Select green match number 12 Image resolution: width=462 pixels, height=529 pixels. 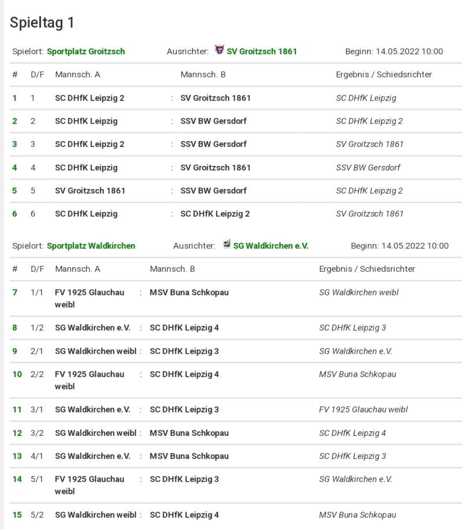coord(17,433)
